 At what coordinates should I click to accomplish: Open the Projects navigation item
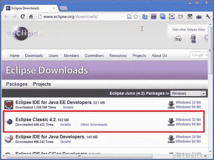(139, 56)
